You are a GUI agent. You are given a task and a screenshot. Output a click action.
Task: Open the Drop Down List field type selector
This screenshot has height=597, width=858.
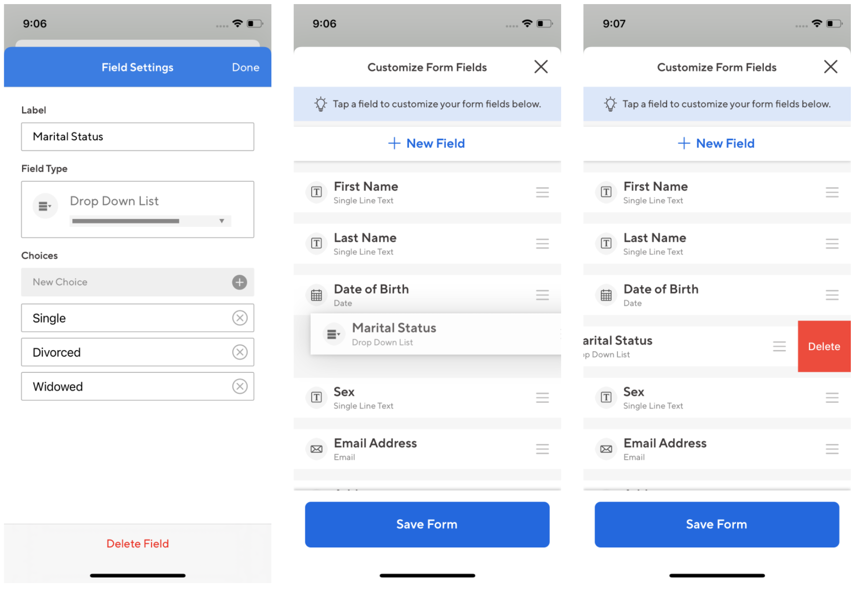click(138, 209)
